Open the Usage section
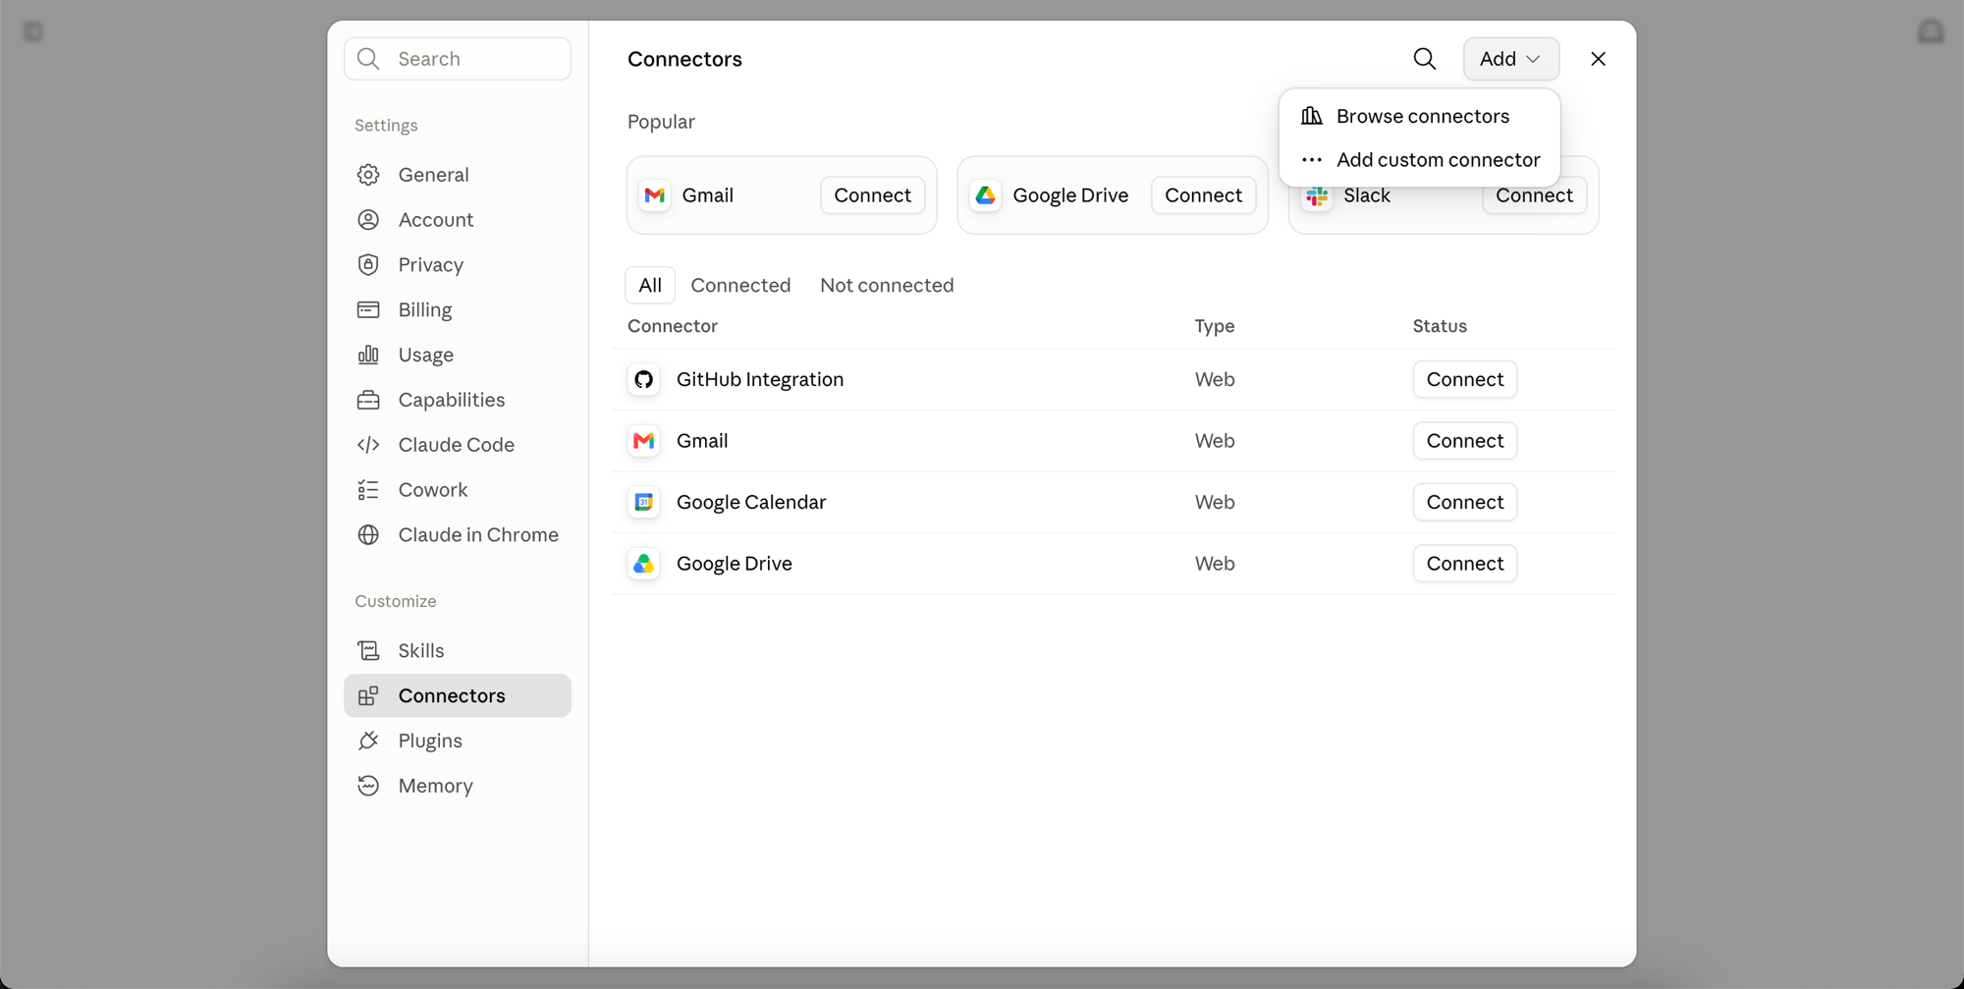The height and width of the screenshot is (989, 1964). click(x=458, y=355)
